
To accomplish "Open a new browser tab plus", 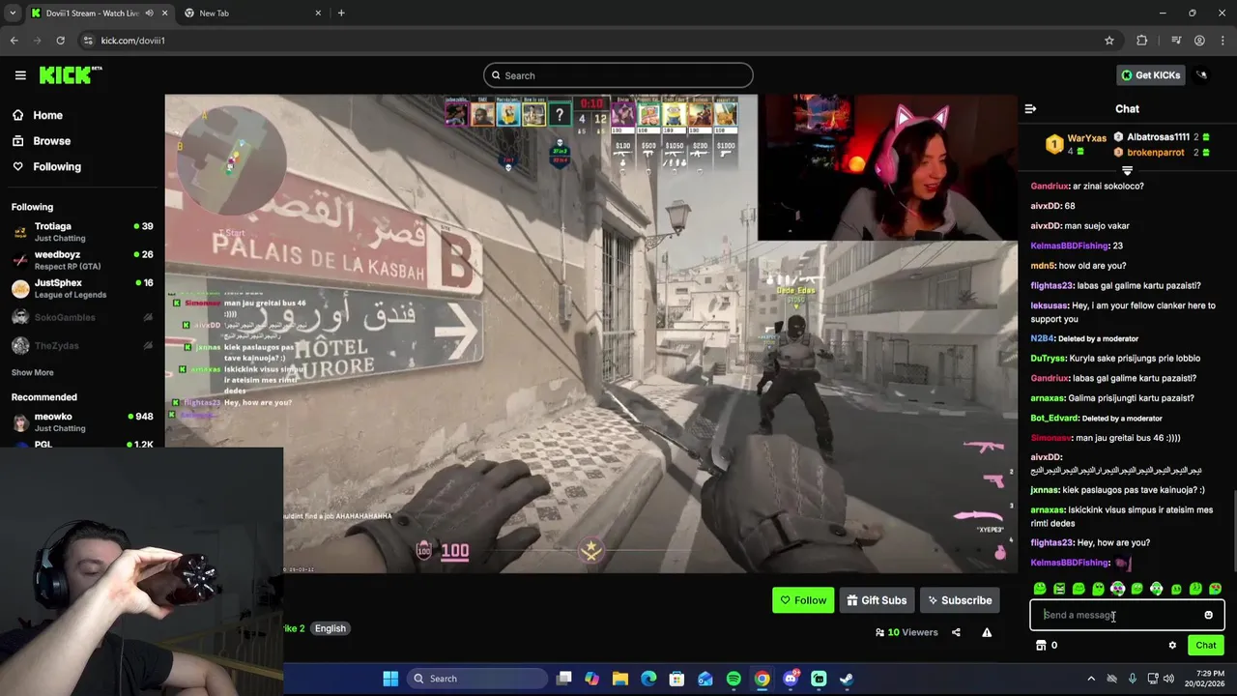I will 341,14.
